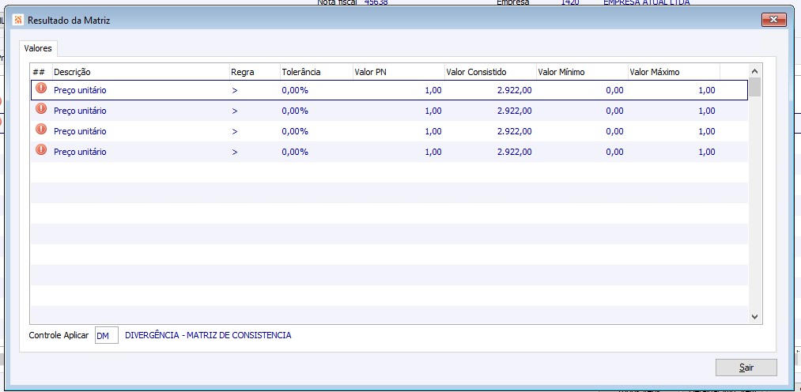Click the Regra column header
Image resolution: width=801 pixels, height=392 pixels.
click(x=255, y=72)
